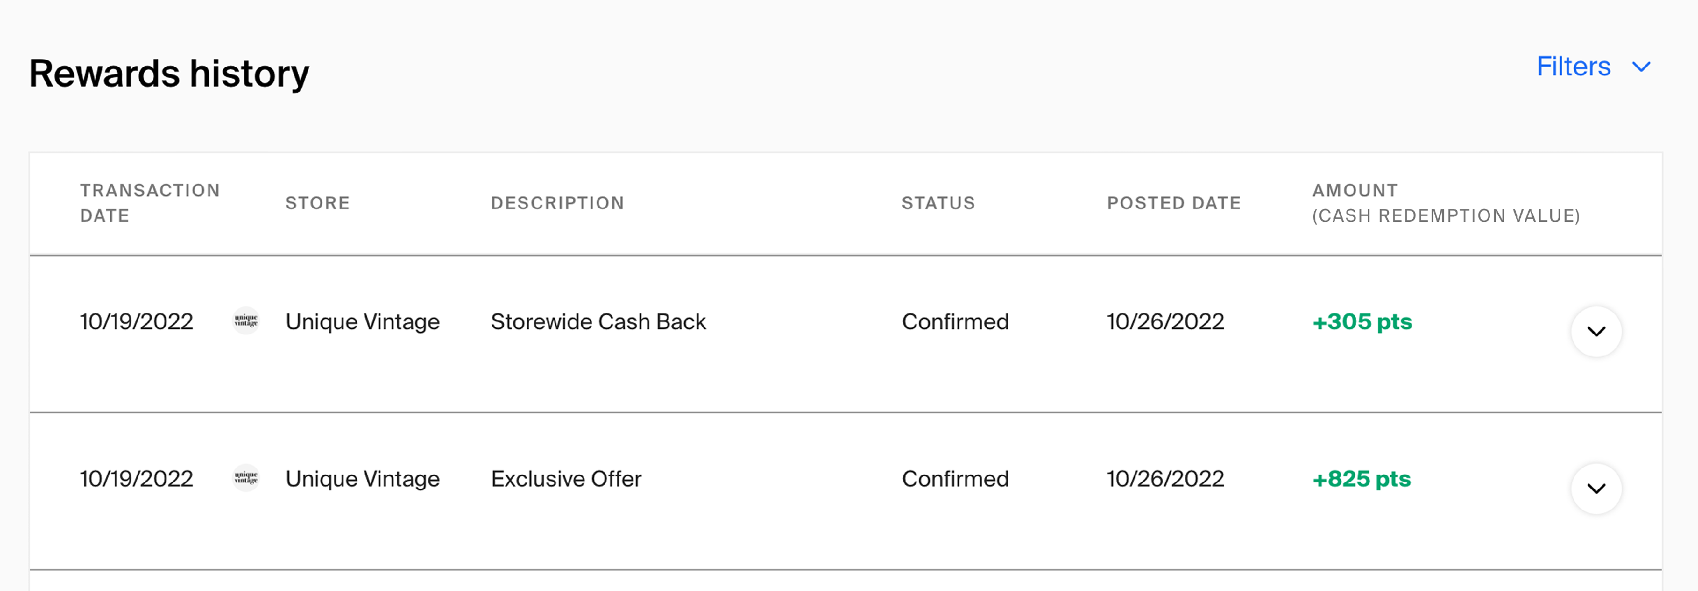The height and width of the screenshot is (591, 1698).
Task: Click the Description column header
Action: [x=557, y=203]
